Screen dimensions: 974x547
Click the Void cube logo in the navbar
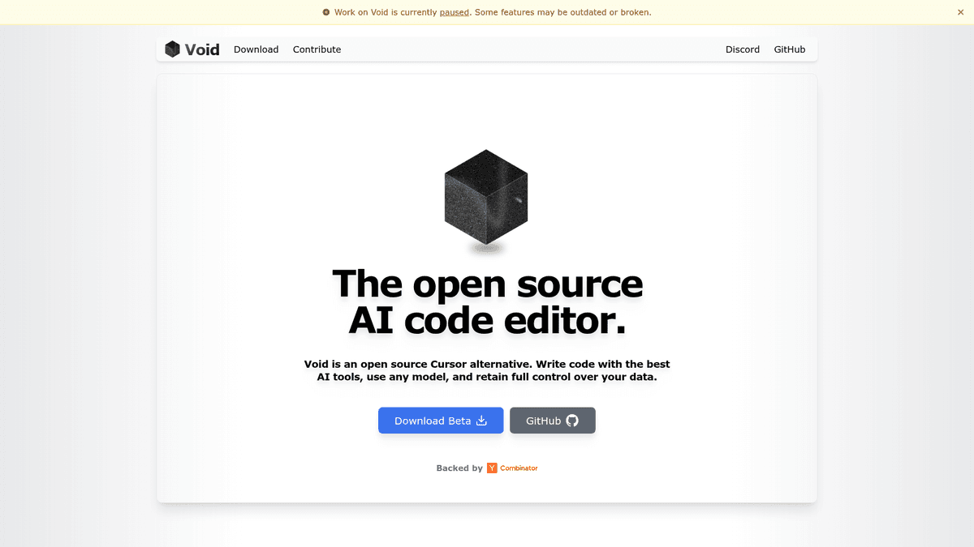pos(172,49)
